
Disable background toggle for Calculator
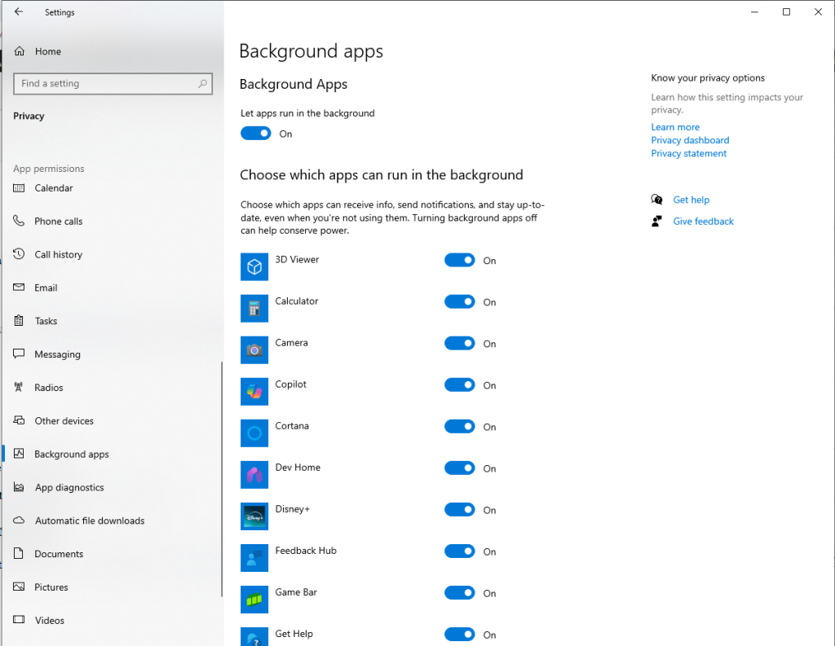pyautogui.click(x=460, y=302)
